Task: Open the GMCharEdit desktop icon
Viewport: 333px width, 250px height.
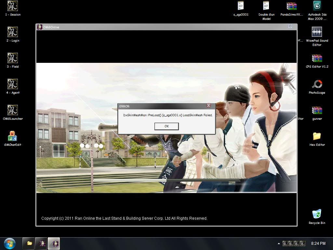Action: (x=13, y=136)
